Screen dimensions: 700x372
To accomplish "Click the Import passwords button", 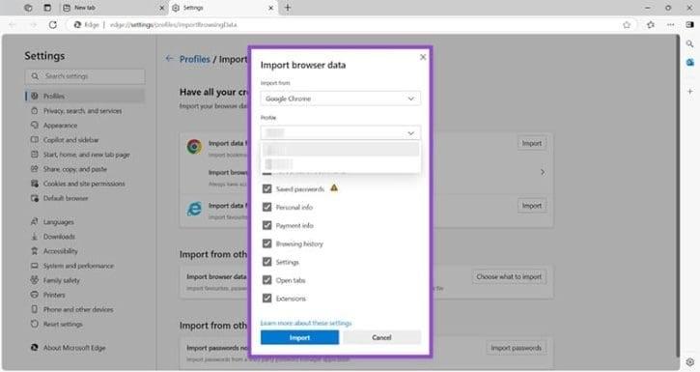I will click(517, 348).
